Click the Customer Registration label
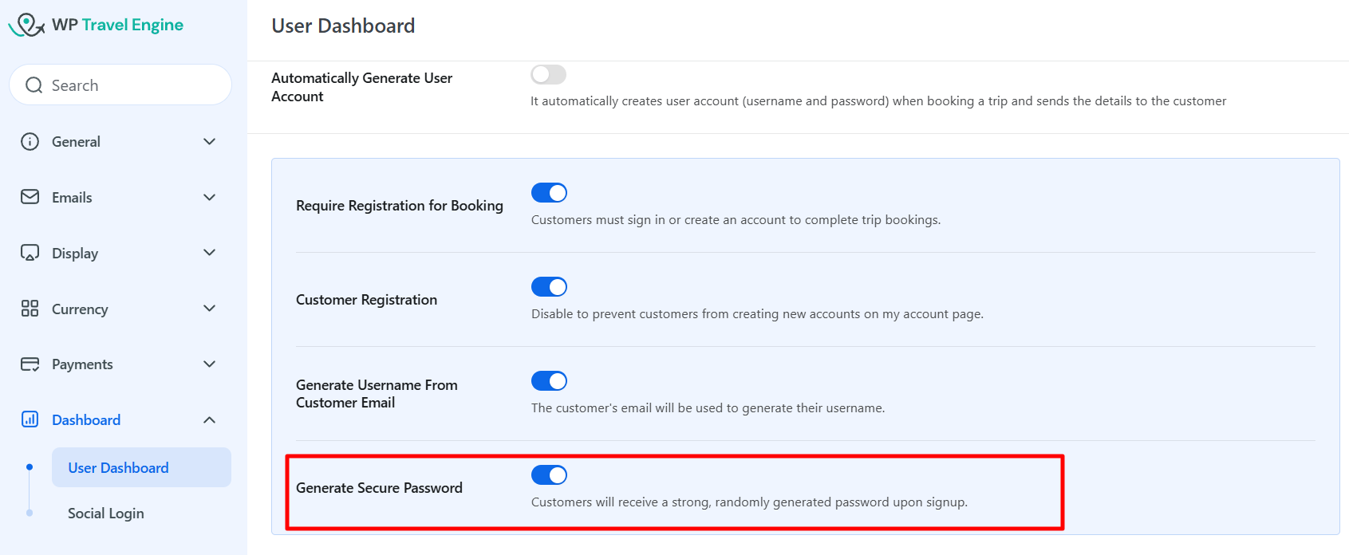 point(366,299)
